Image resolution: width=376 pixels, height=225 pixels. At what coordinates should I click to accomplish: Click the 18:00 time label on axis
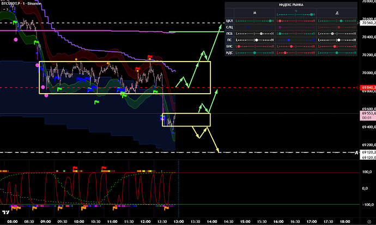pyautogui.click(x=345, y=222)
